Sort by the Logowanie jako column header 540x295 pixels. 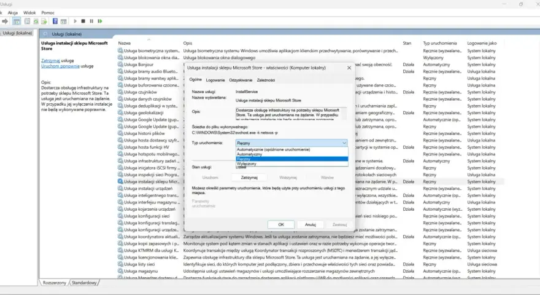[482, 43]
